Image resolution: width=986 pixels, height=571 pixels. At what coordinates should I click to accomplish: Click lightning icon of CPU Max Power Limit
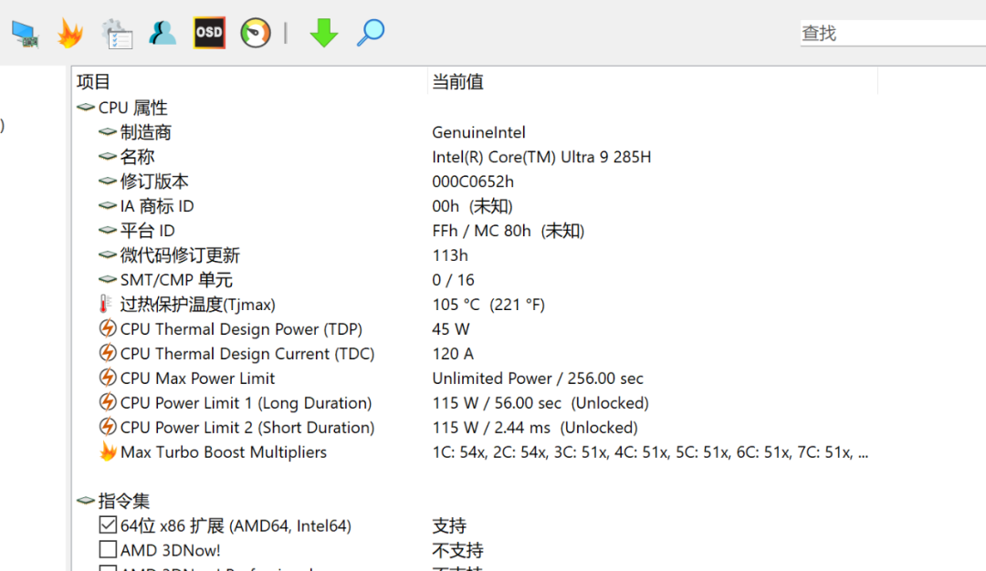(108, 378)
